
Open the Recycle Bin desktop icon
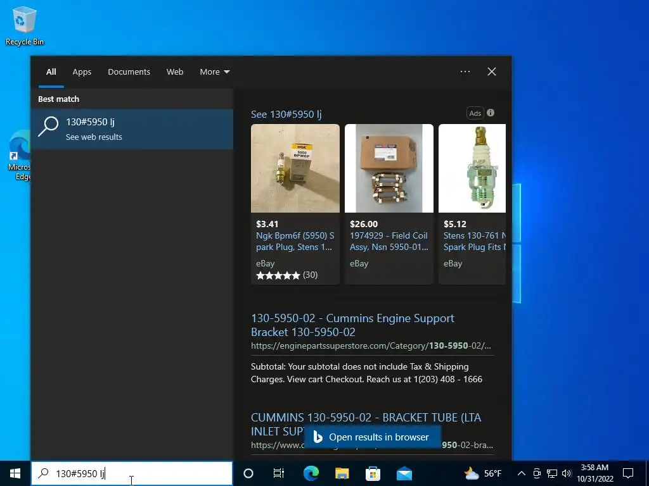coord(25,25)
